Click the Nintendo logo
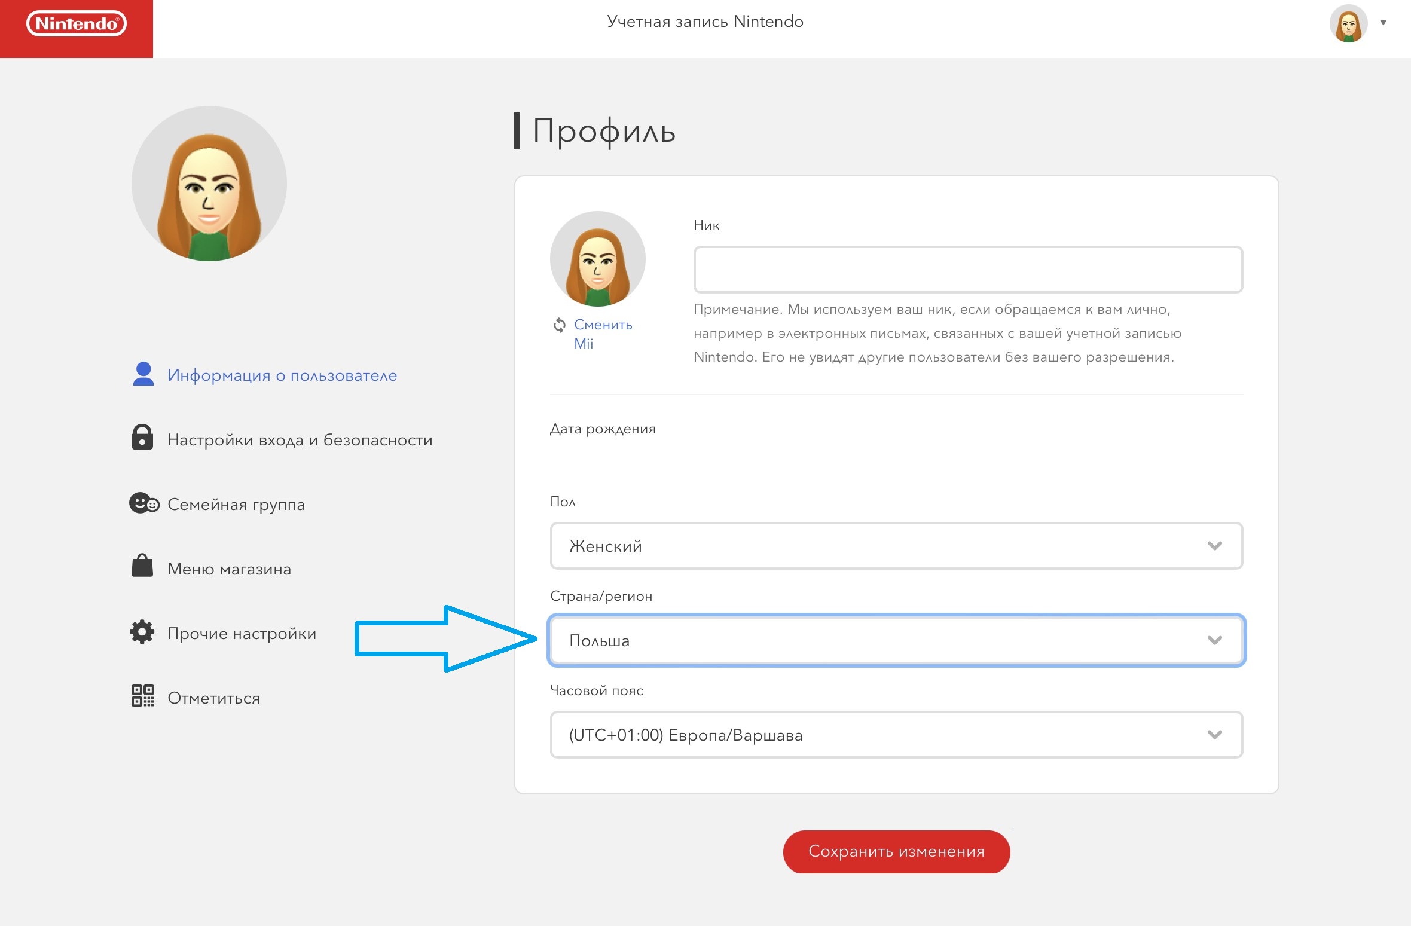1411x926 pixels. pos(77,24)
